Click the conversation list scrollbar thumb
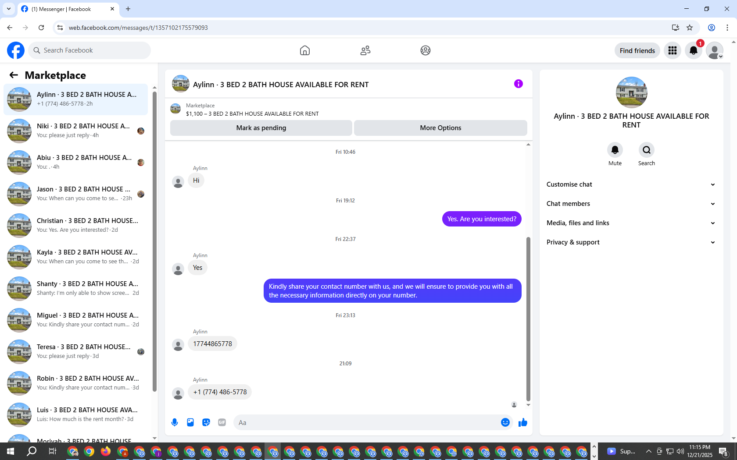This screenshot has height=460, width=737. [x=154, y=241]
